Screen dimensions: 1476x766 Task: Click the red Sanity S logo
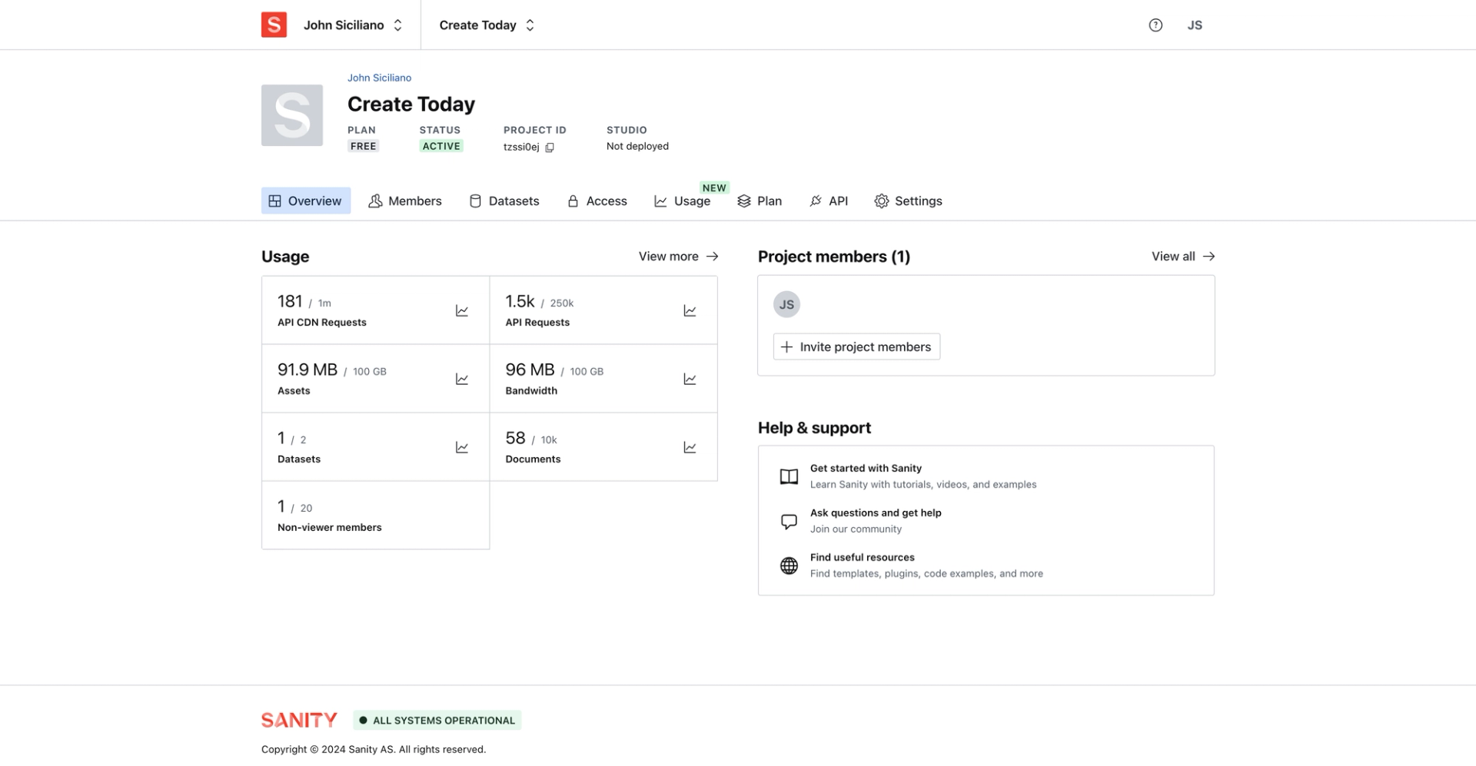pyautogui.click(x=274, y=25)
